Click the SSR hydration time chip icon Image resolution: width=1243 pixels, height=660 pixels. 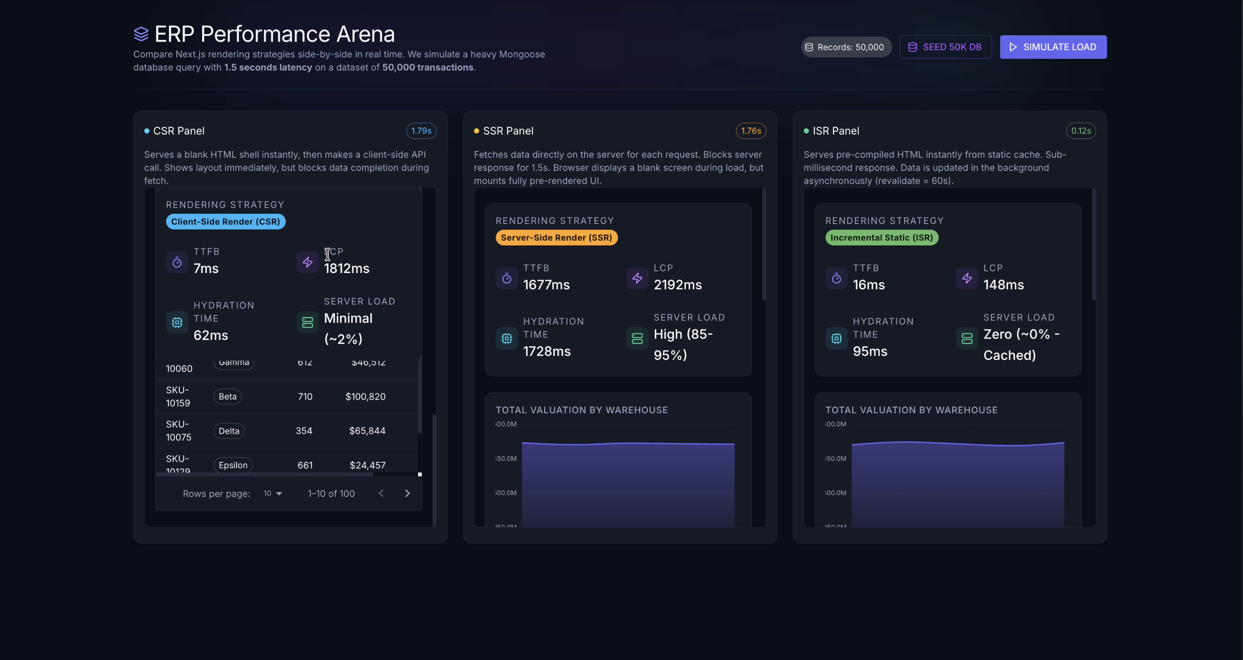pyautogui.click(x=507, y=339)
